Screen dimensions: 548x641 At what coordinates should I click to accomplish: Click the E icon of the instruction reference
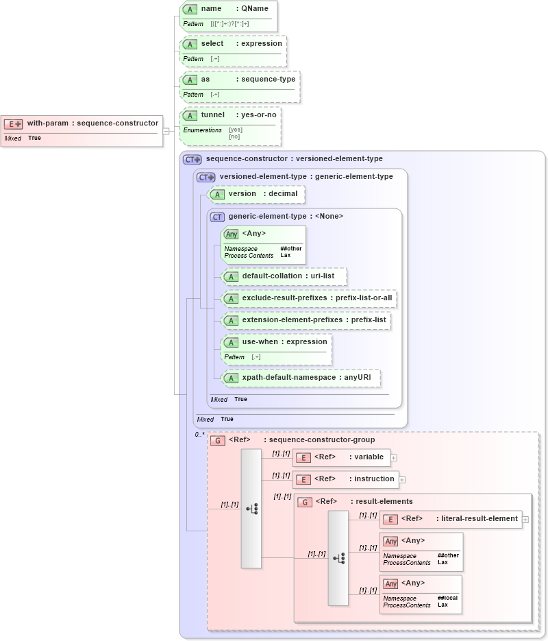tap(301, 479)
